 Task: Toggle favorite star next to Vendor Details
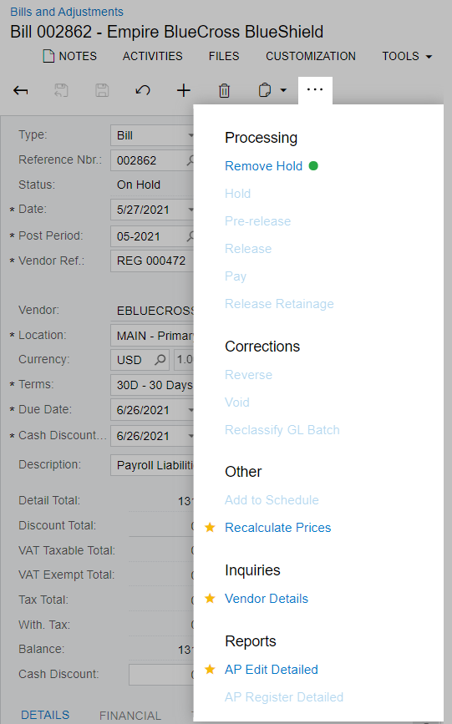point(210,599)
